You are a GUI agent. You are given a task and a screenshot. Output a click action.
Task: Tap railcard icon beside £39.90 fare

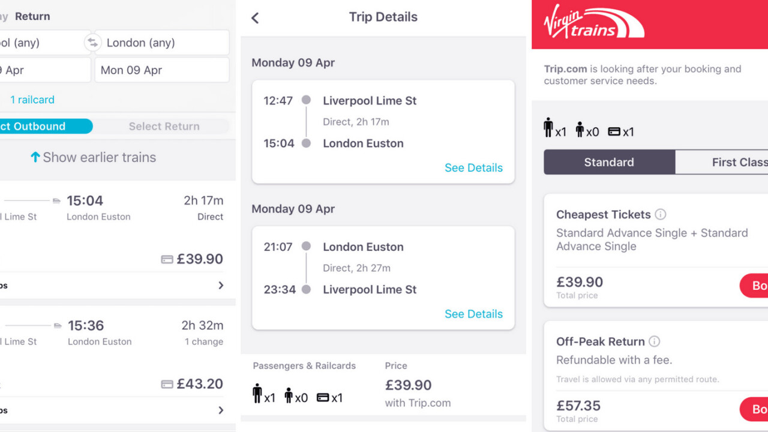click(x=167, y=259)
